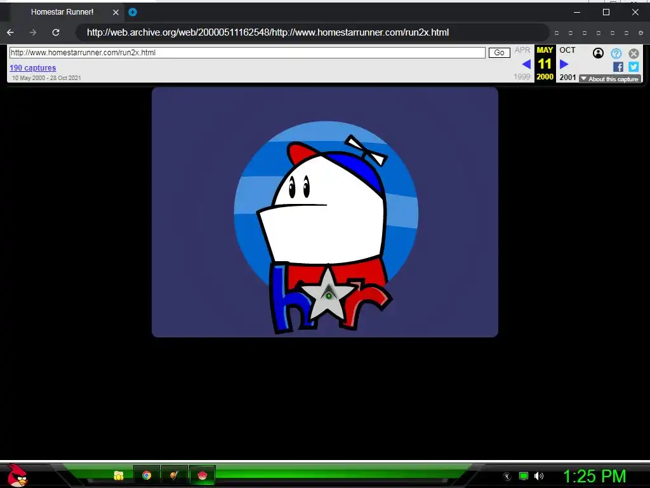
Task: Close the Homestar Runner! tab
Action: (x=116, y=13)
